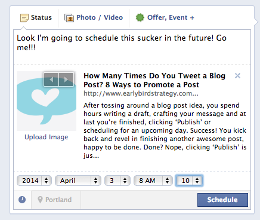Click the clock schedule icon
The image size is (260, 220).
click(22, 200)
